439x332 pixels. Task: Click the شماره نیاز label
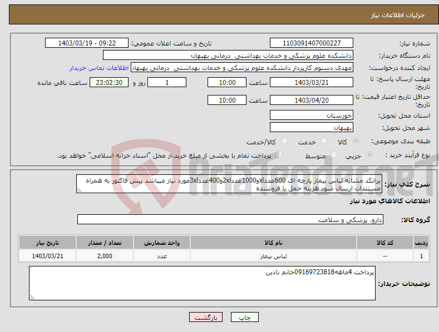[415, 44]
